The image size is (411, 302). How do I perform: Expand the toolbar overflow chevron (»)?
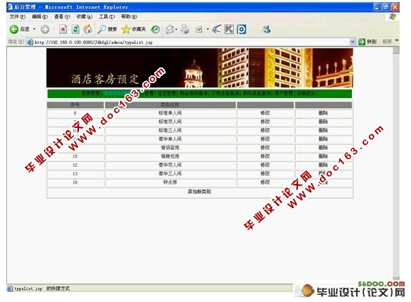(x=397, y=41)
